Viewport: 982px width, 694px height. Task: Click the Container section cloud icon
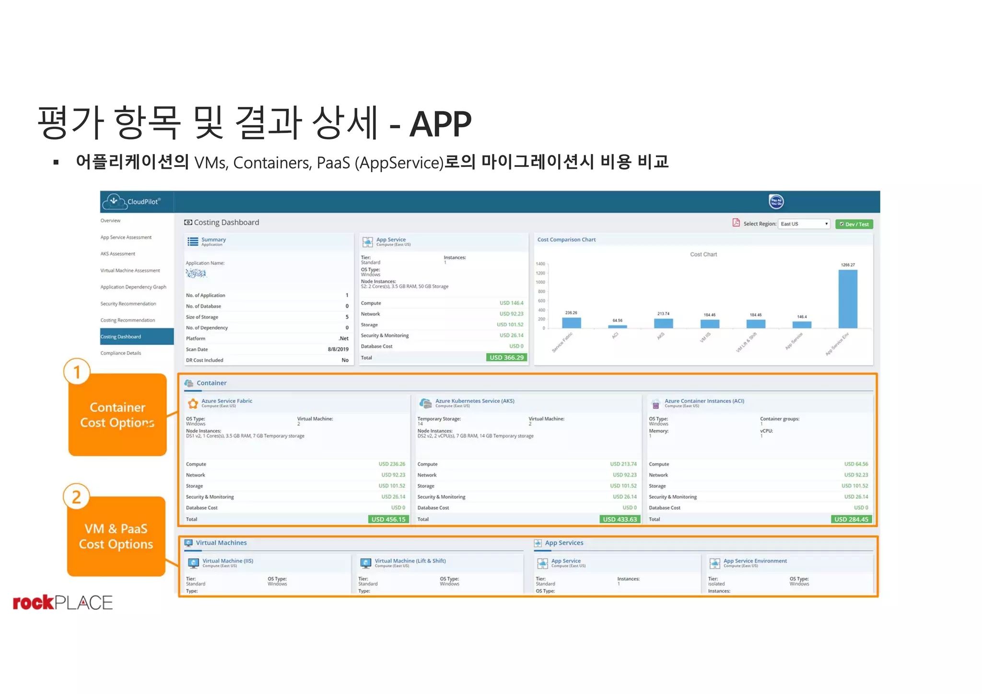[x=189, y=383]
